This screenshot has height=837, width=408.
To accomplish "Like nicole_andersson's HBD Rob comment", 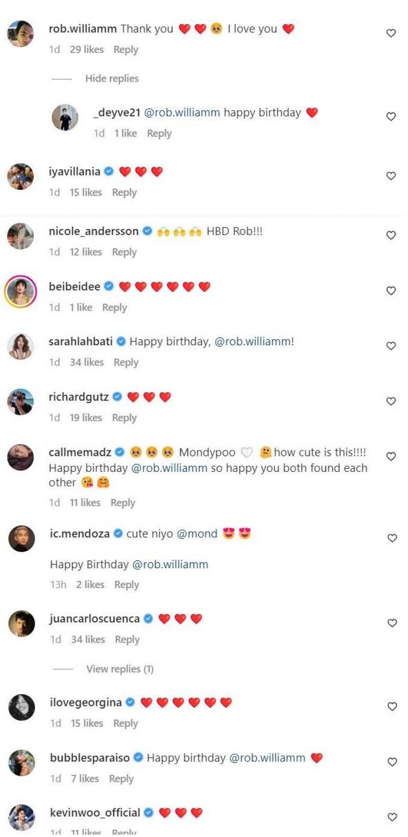I will pyautogui.click(x=391, y=235).
